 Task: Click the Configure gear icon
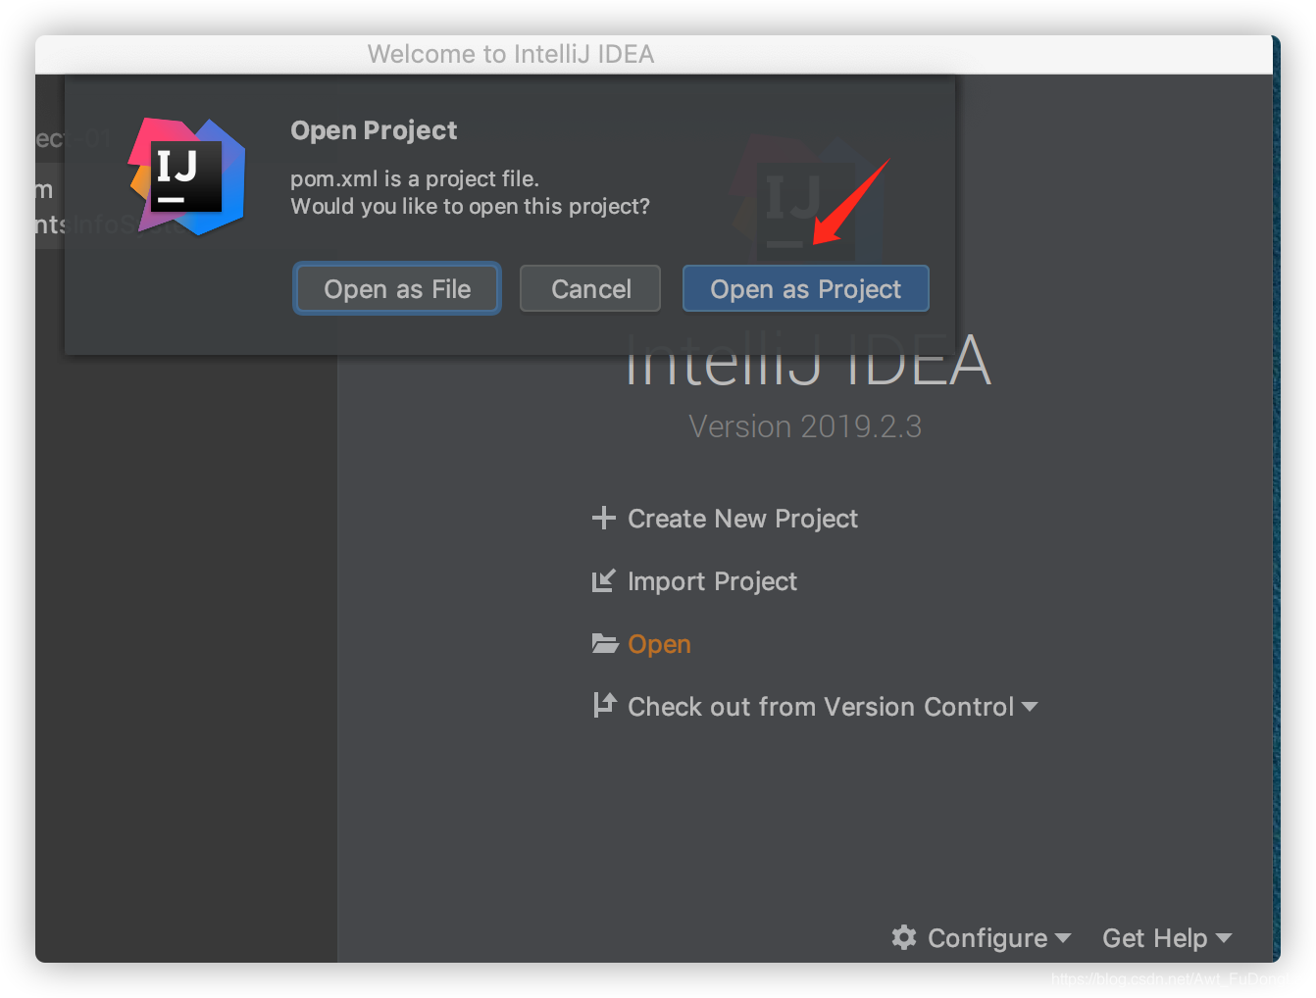pos(904,937)
